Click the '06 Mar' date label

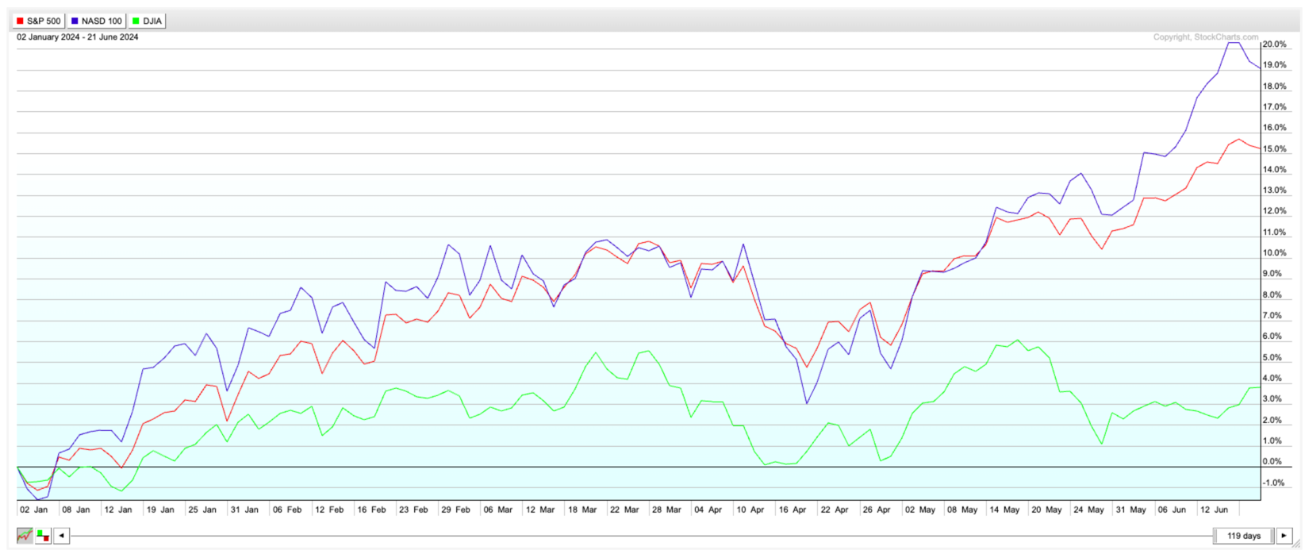(498, 510)
